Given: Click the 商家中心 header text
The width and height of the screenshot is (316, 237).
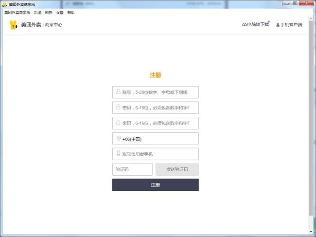Looking at the screenshot, I should click(x=53, y=25).
